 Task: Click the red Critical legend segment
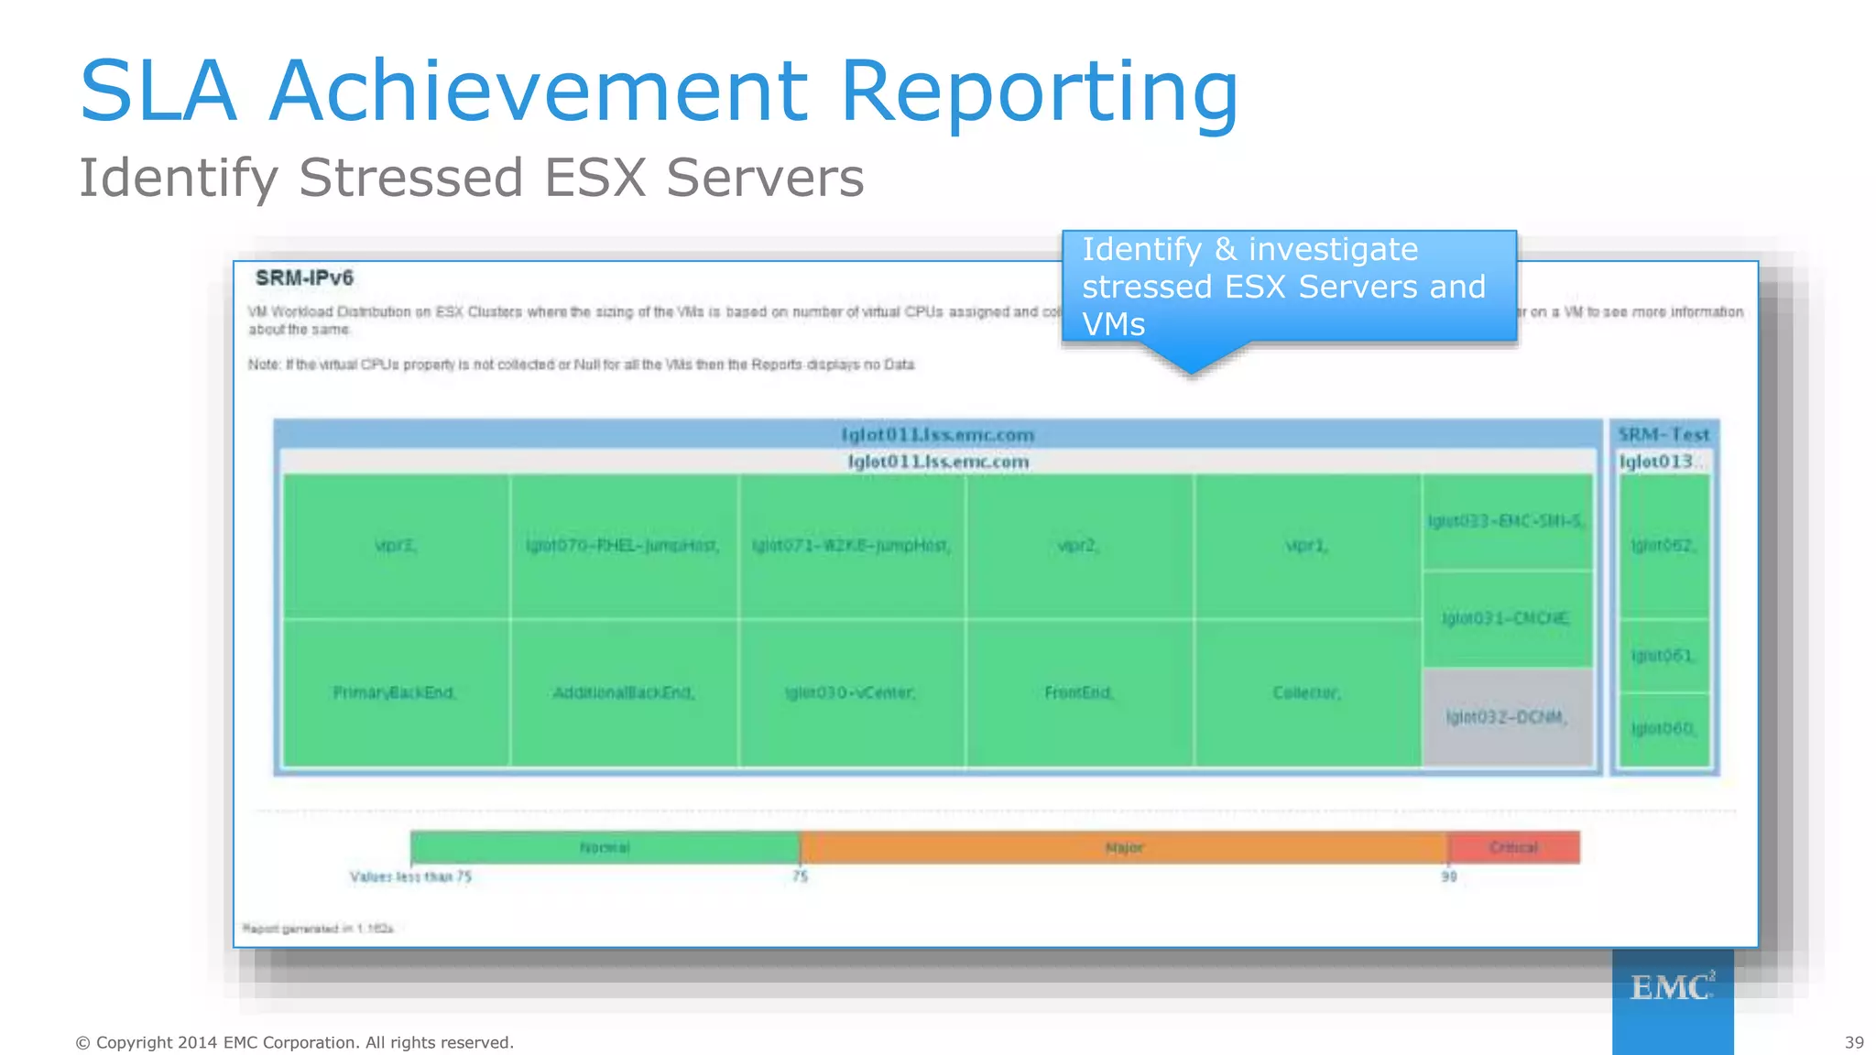[x=1513, y=847]
